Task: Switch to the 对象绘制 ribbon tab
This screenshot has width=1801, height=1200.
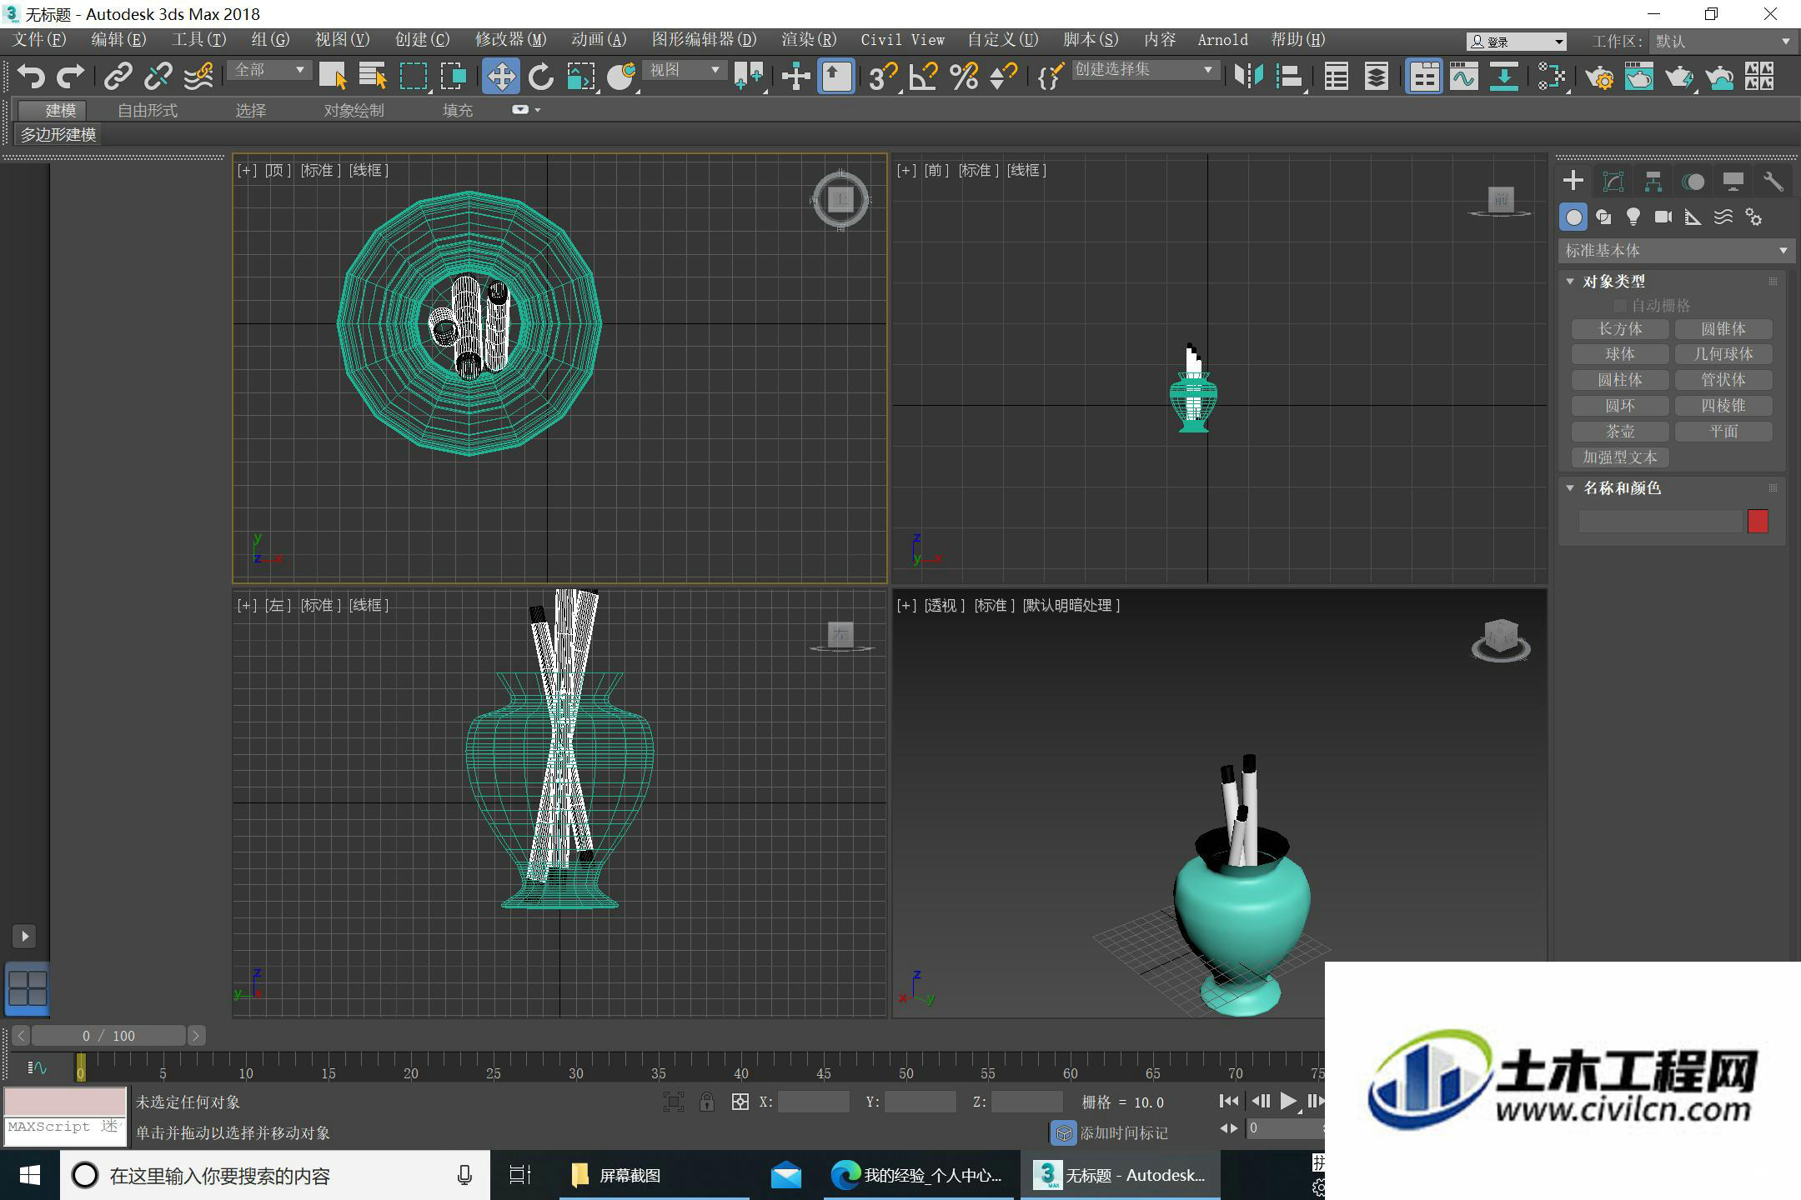Action: (x=354, y=111)
